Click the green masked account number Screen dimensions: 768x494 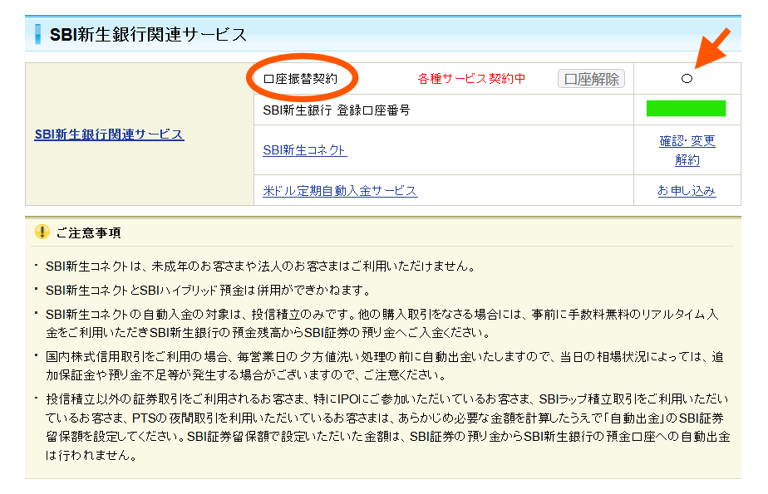[x=686, y=108]
